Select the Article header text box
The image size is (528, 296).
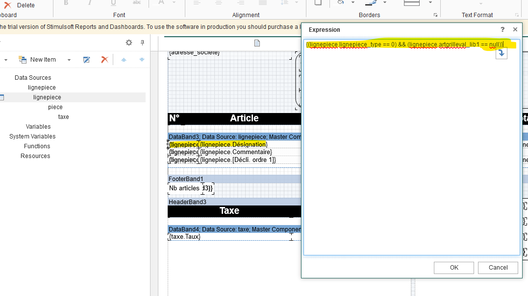point(244,118)
